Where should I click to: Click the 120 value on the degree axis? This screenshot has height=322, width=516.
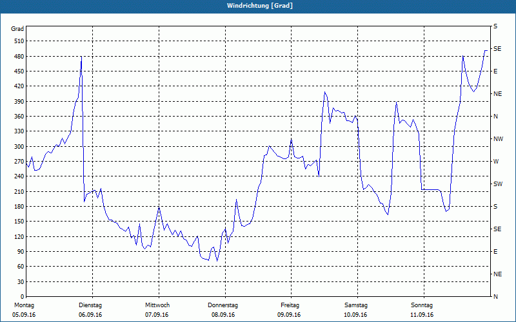(19, 236)
